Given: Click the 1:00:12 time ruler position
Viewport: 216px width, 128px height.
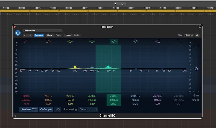Looking at the screenshot, I should tap(163, 8).
